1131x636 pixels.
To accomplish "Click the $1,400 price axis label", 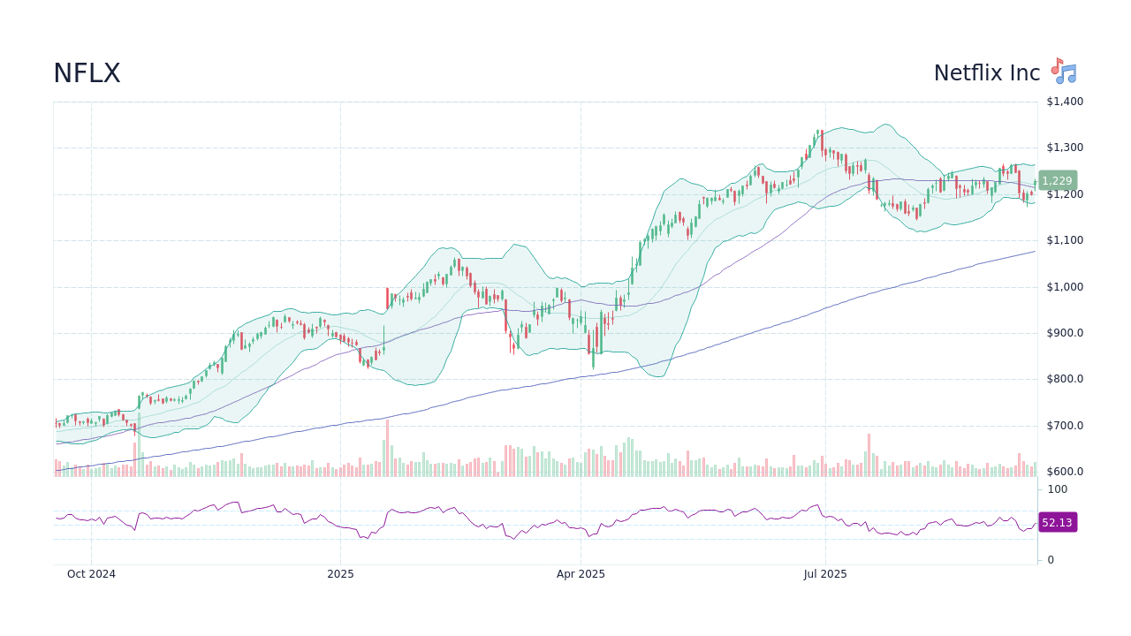I will (x=1065, y=102).
